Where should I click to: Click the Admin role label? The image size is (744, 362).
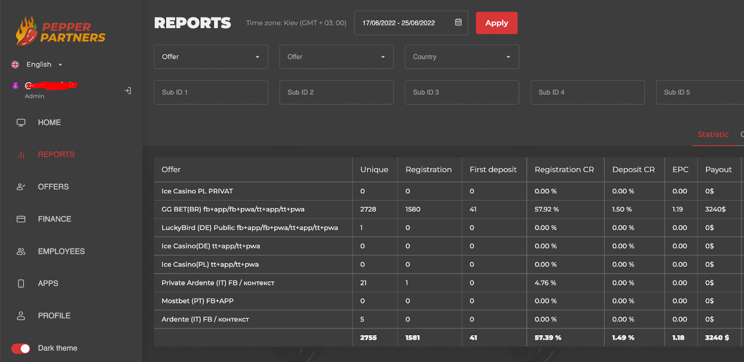[x=34, y=96]
